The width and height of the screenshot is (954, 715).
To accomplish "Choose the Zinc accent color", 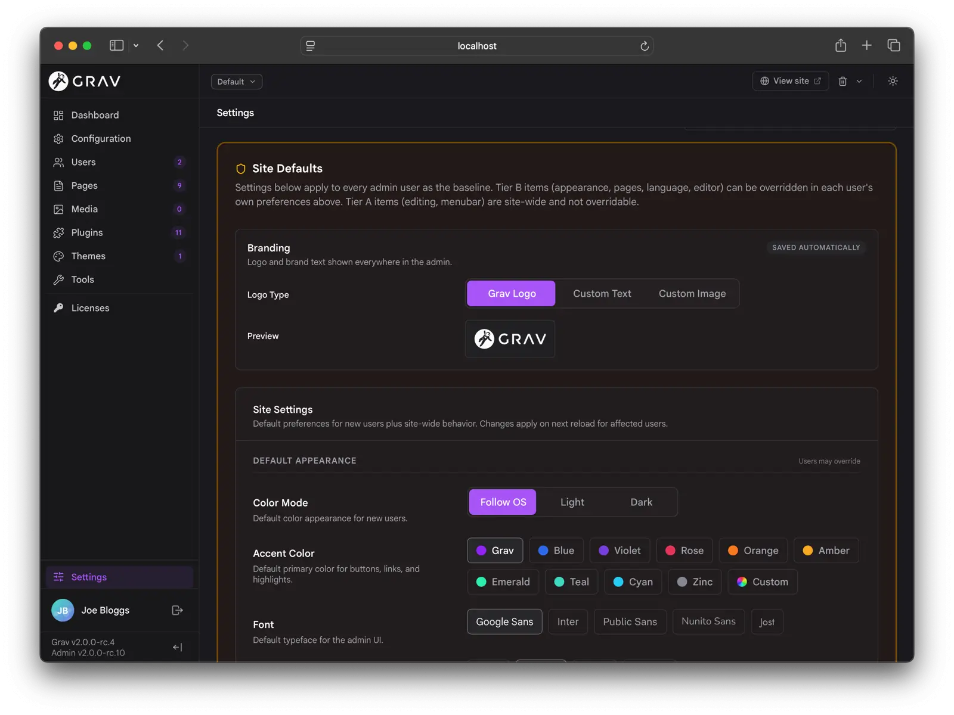I will [695, 582].
